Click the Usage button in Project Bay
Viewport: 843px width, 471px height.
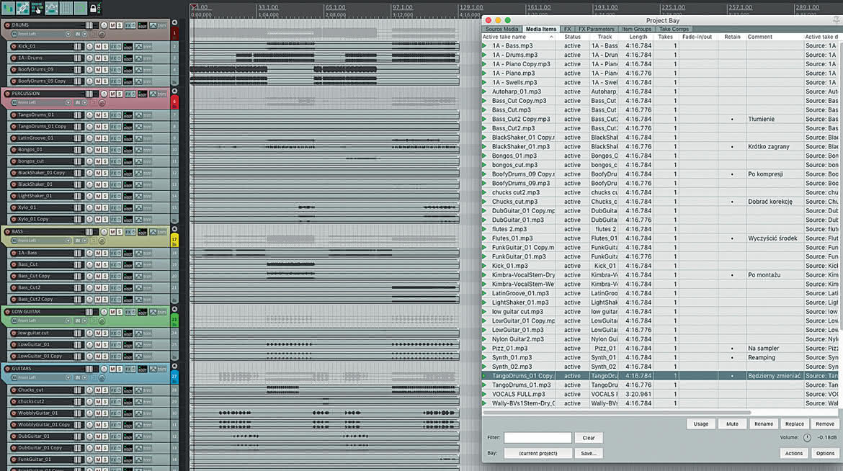pyautogui.click(x=701, y=423)
